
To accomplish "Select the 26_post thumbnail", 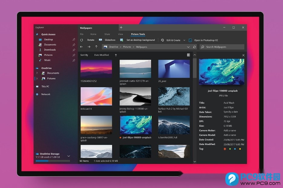I will [174, 69].
